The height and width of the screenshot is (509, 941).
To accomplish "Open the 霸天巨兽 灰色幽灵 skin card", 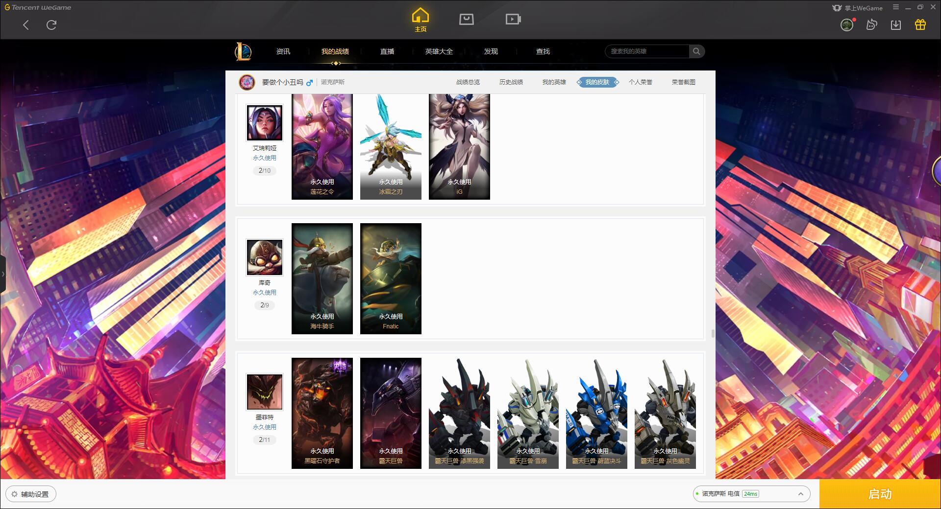I will point(665,413).
